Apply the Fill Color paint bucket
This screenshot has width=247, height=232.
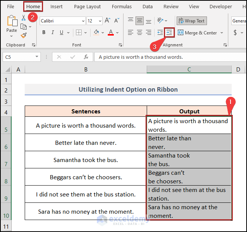point(96,33)
